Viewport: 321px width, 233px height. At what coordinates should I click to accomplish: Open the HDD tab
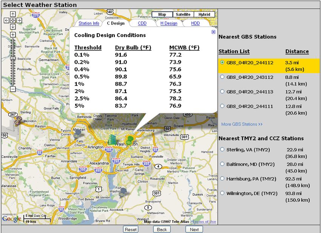[x=195, y=23]
